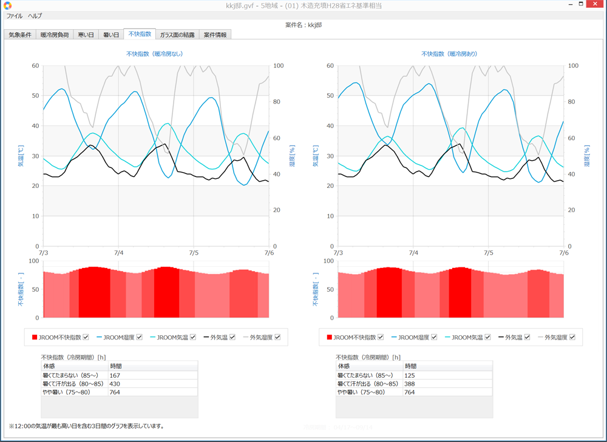The width and height of the screenshot is (607, 442).
Task: Toggle JROOM湿度 checkbox in right legend
Action: (434, 337)
